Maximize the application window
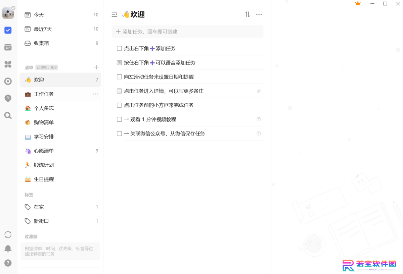403x274 pixels. [x=385, y=4]
